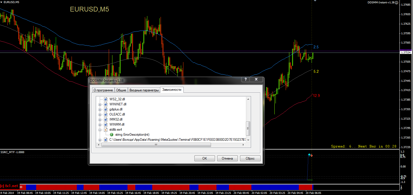
Task: Expand the WINMM.dll tree node
Action: [100, 125]
